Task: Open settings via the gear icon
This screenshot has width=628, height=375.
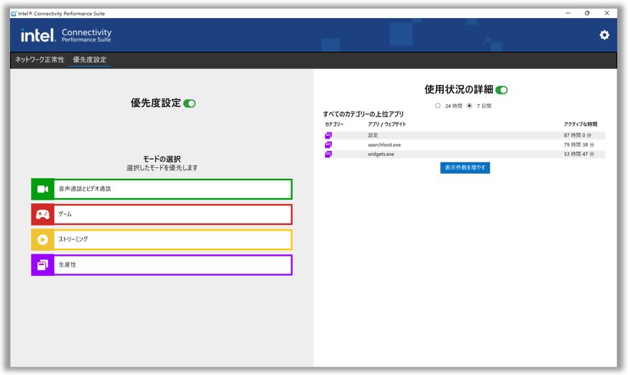Action: coord(604,35)
